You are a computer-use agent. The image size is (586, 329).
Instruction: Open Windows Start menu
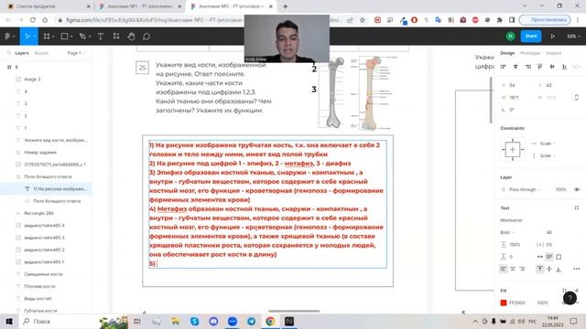pos(9,321)
